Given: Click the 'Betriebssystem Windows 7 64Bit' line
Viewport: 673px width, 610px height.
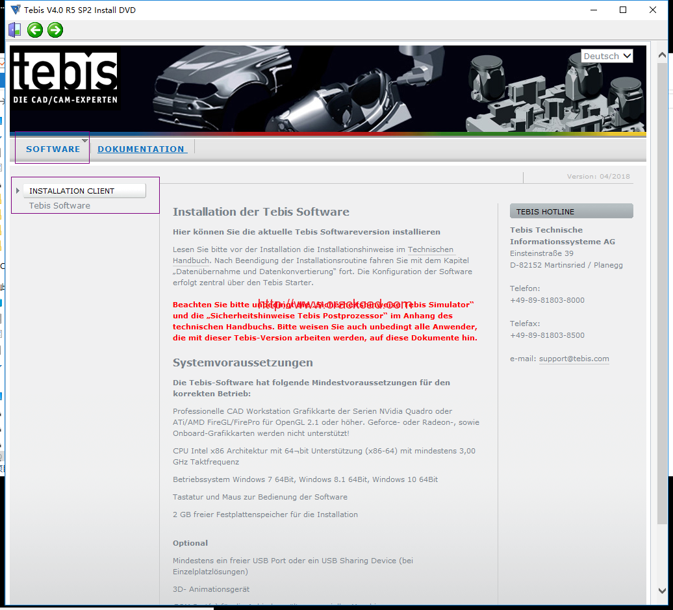Looking at the screenshot, I should tap(305, 479).
